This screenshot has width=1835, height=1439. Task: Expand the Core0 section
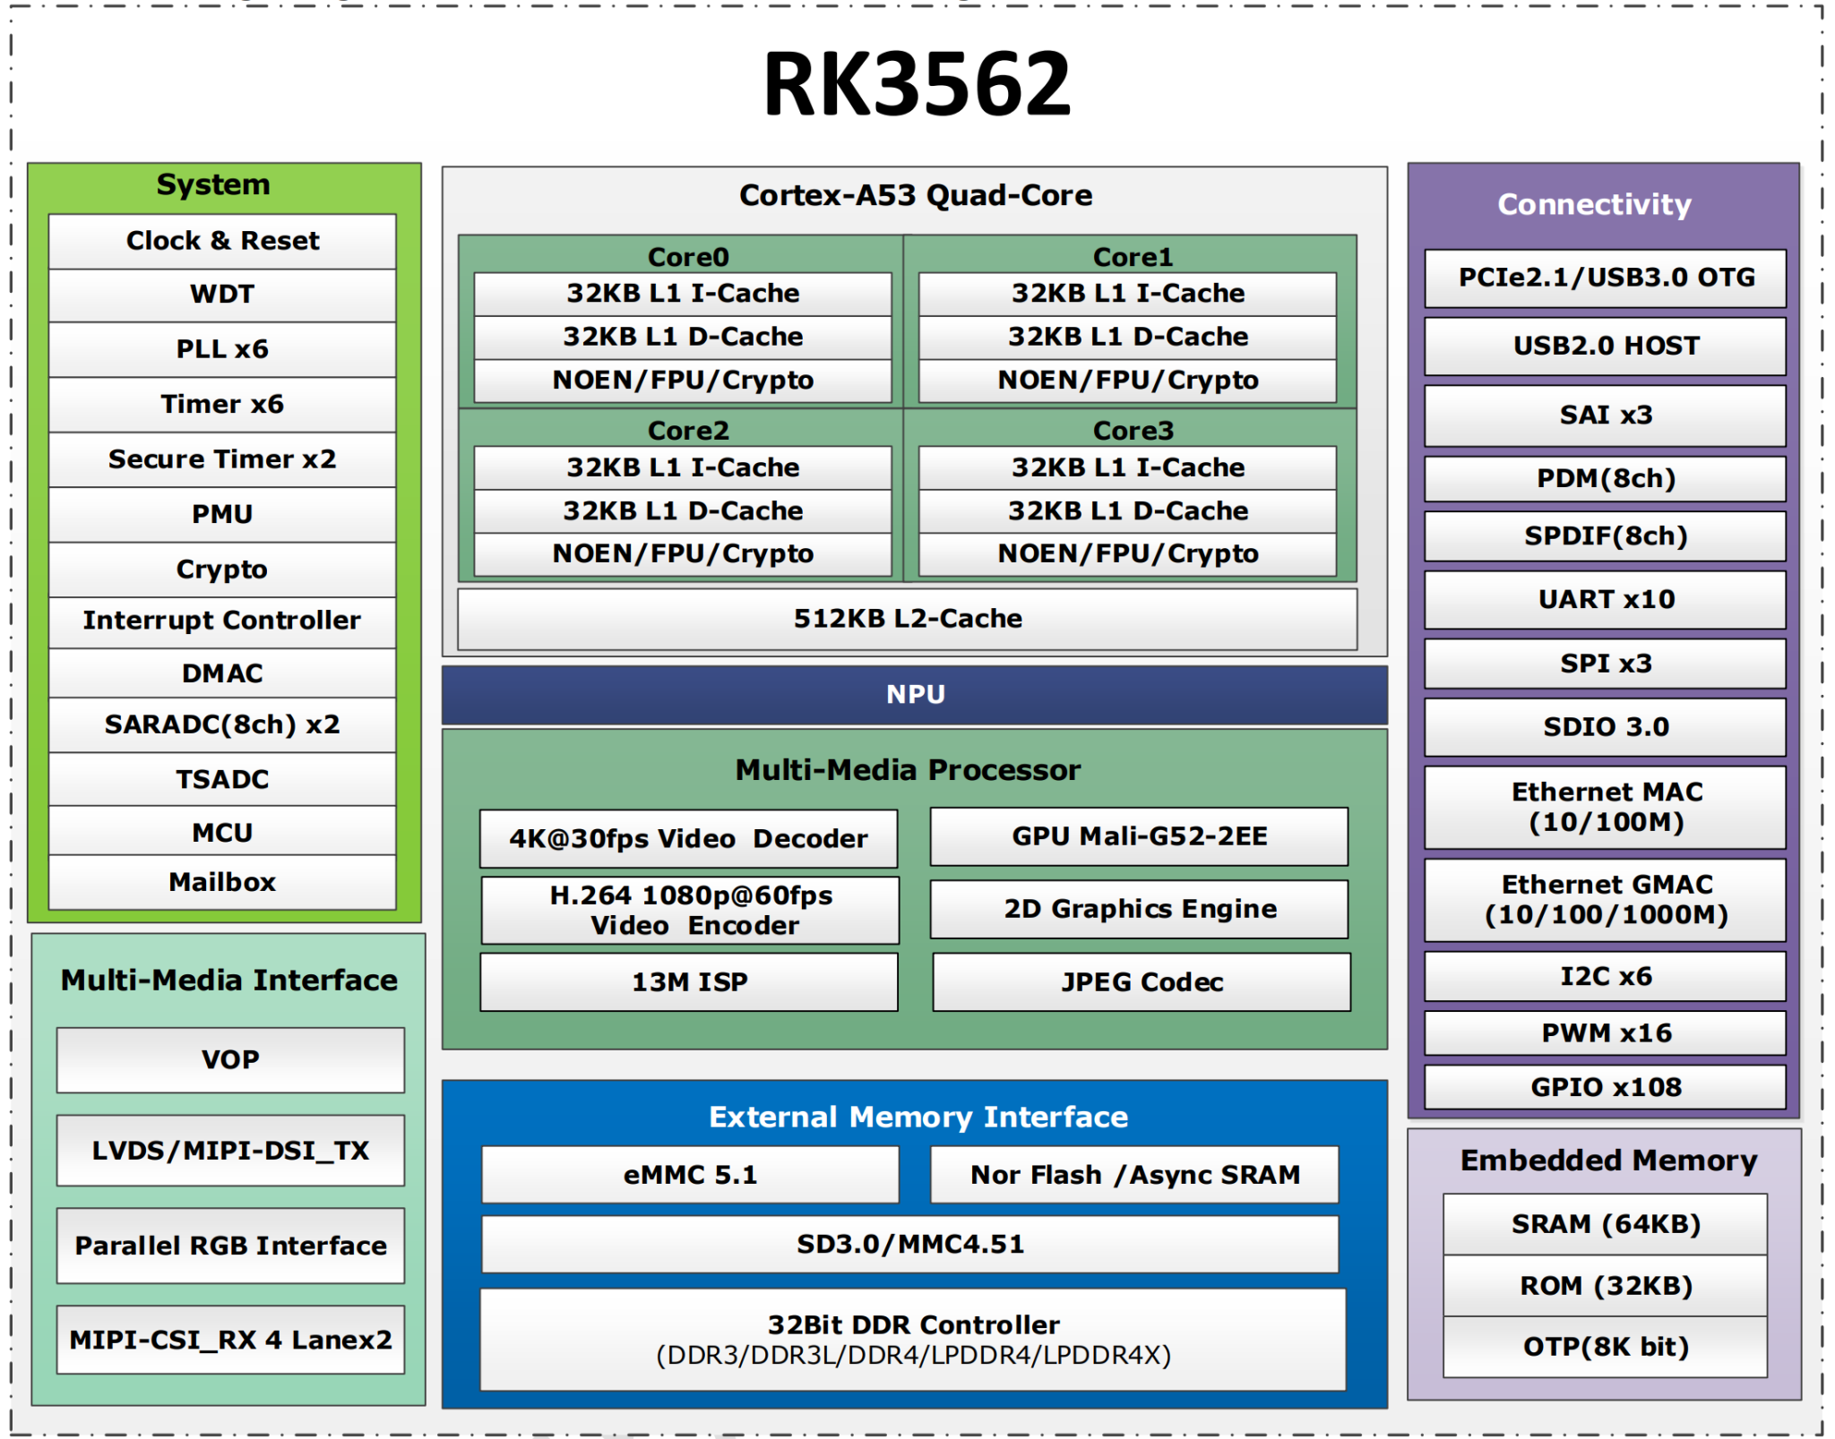[x=686, y=255]
